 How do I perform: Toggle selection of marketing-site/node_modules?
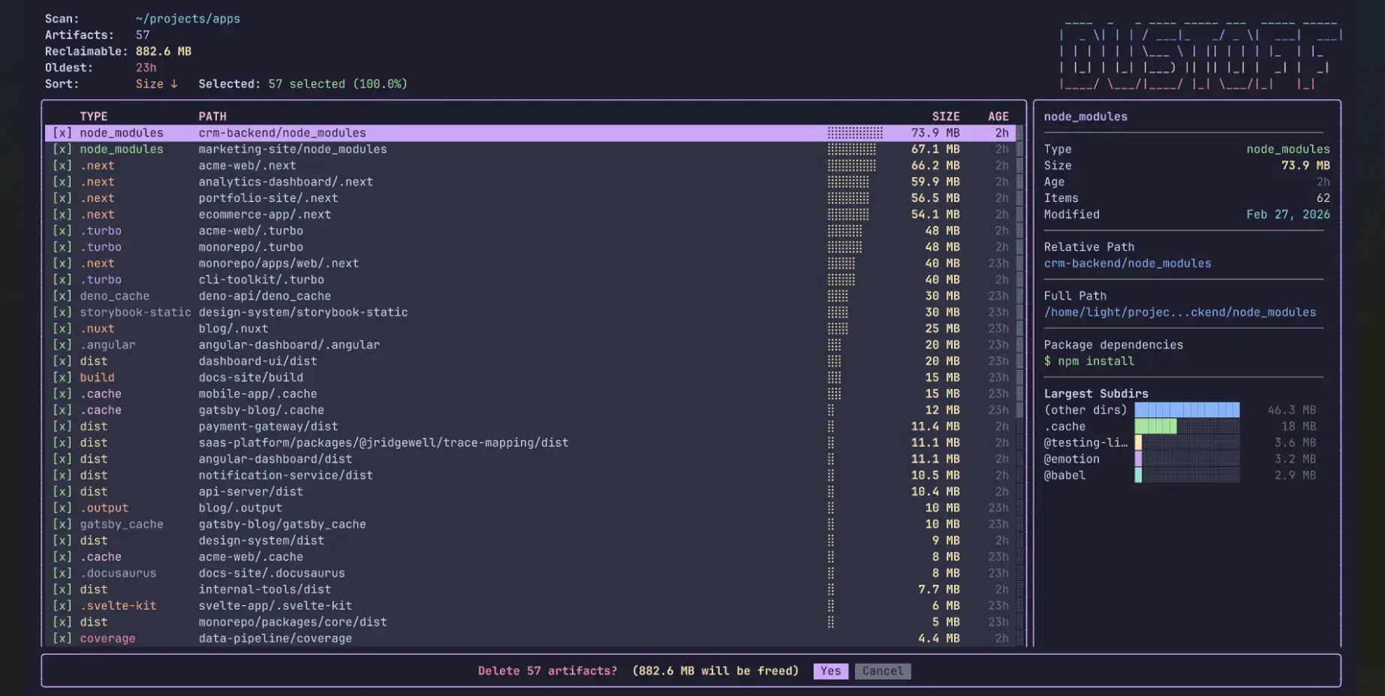point(63,149)
